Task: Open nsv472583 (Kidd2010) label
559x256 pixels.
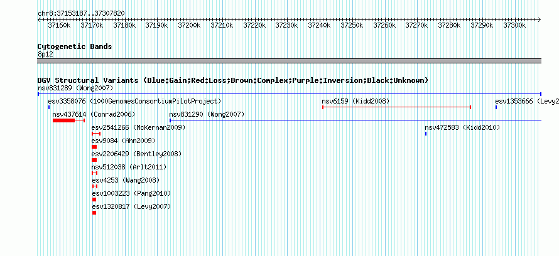Action: [x=462, y=127]
